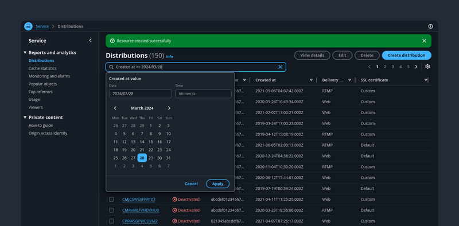Check the CPRIASGPWCOVM2 row checkbox
The image size is (459, 226).
tap(111, 221)
